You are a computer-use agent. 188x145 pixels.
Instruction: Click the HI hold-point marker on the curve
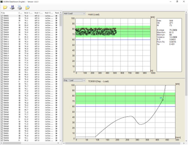click(x=162, y=100)
